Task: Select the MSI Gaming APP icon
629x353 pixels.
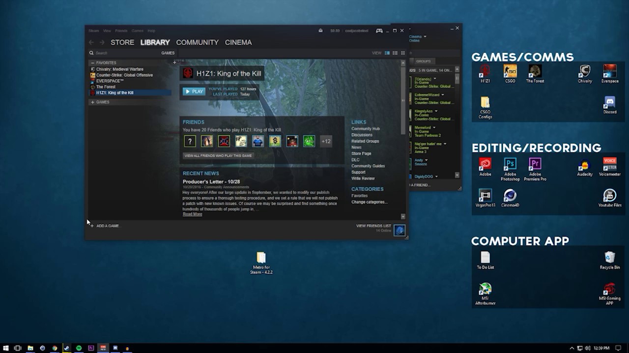Action: [x=610, y=294]
